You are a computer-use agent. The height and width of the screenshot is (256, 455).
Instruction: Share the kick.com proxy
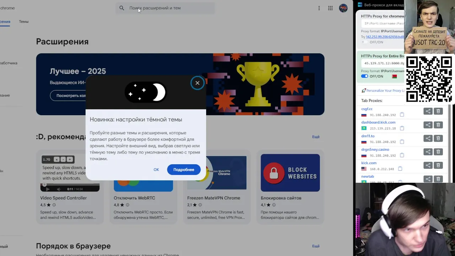pyautogui.click(x=428, y=165)
